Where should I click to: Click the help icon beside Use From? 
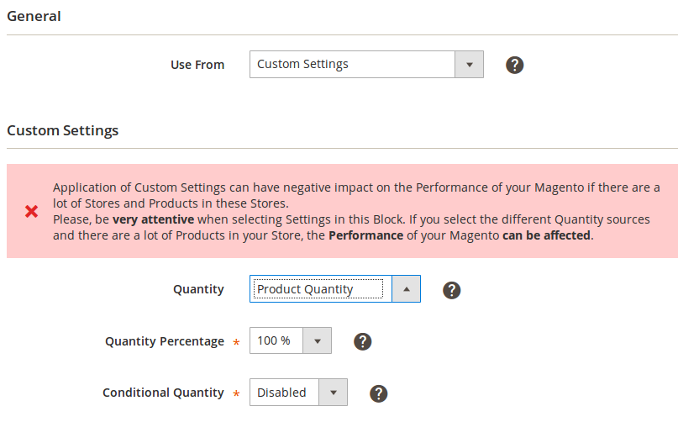pyautogui.click(x=515, y=65)
